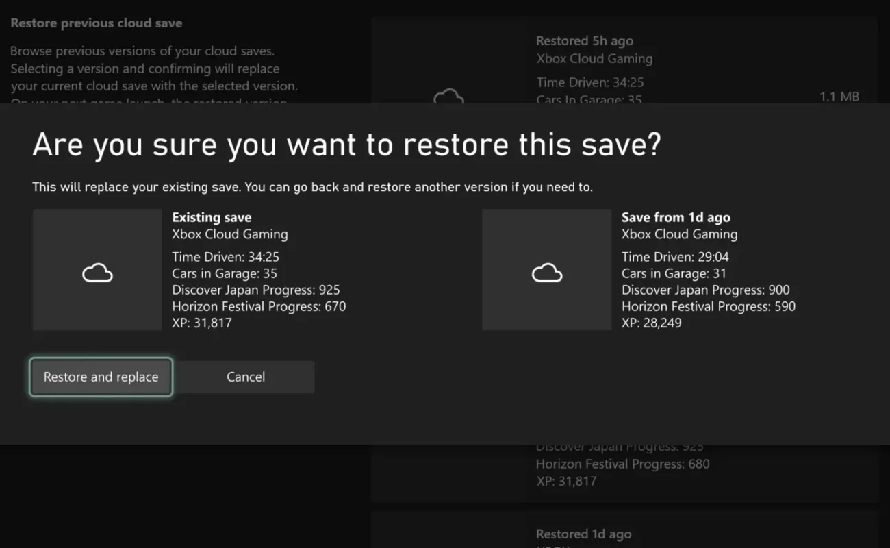Click the 'Existing save' heading
The image size is (890, 548).
coord(212,217)
